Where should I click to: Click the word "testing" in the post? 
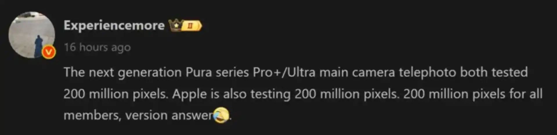[x=270, y=94]
